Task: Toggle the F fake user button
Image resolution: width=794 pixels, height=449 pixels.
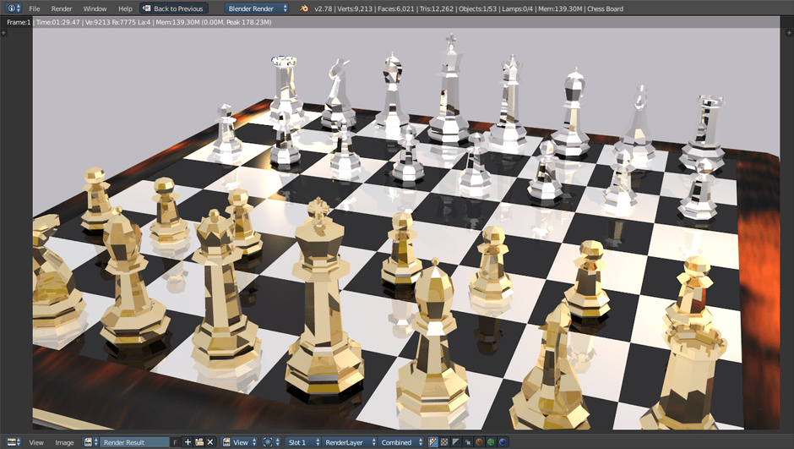Action: 175,442
